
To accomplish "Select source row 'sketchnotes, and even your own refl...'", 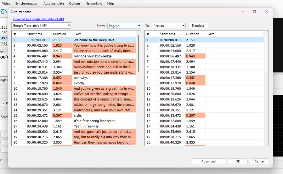I will tap(74, 110).
